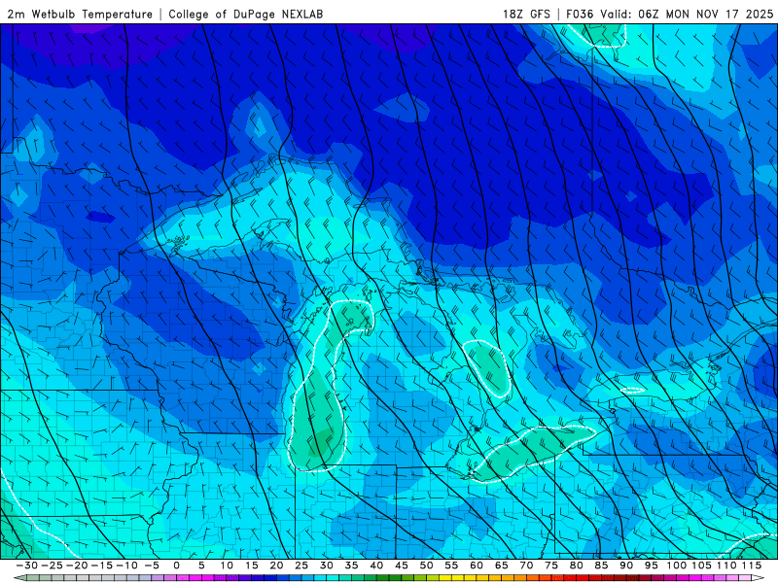The width and height of the screenshot is (778, 583).
Task: Click the legend value "70"
Action: point(526,566)
